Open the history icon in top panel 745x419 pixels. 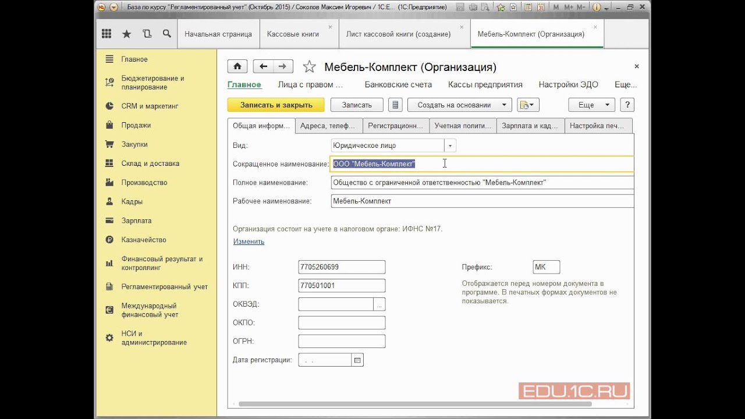(x=147, y=34)
